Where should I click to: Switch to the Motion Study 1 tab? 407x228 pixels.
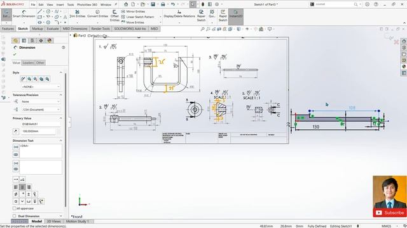point(78,221)
